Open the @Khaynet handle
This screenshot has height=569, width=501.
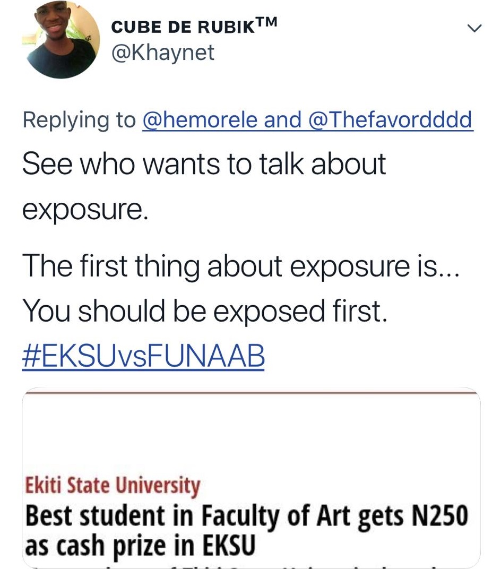coord(162,52)
